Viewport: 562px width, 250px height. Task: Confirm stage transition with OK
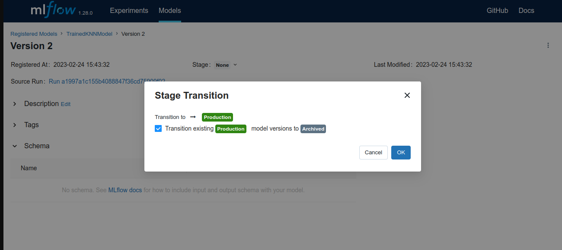pos(400,152)
